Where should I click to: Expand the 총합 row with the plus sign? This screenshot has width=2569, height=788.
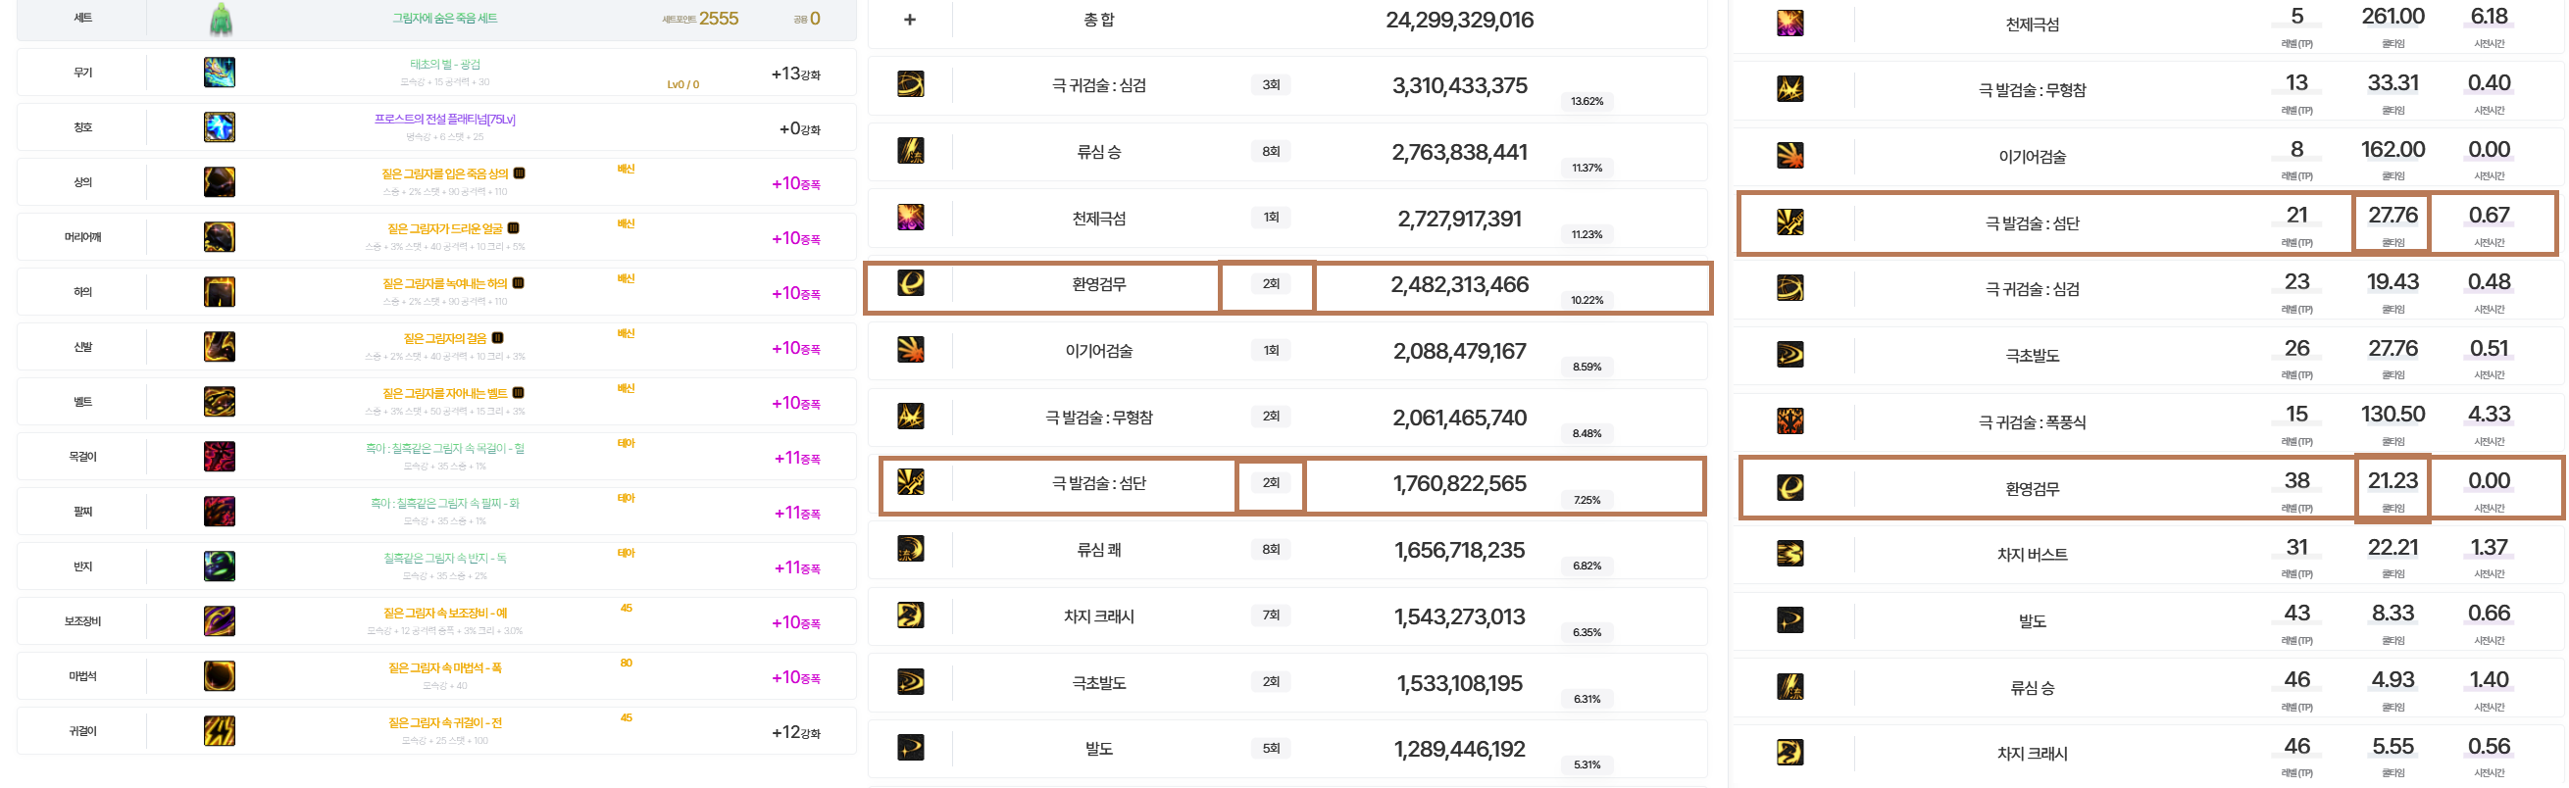tap(910, 20)
